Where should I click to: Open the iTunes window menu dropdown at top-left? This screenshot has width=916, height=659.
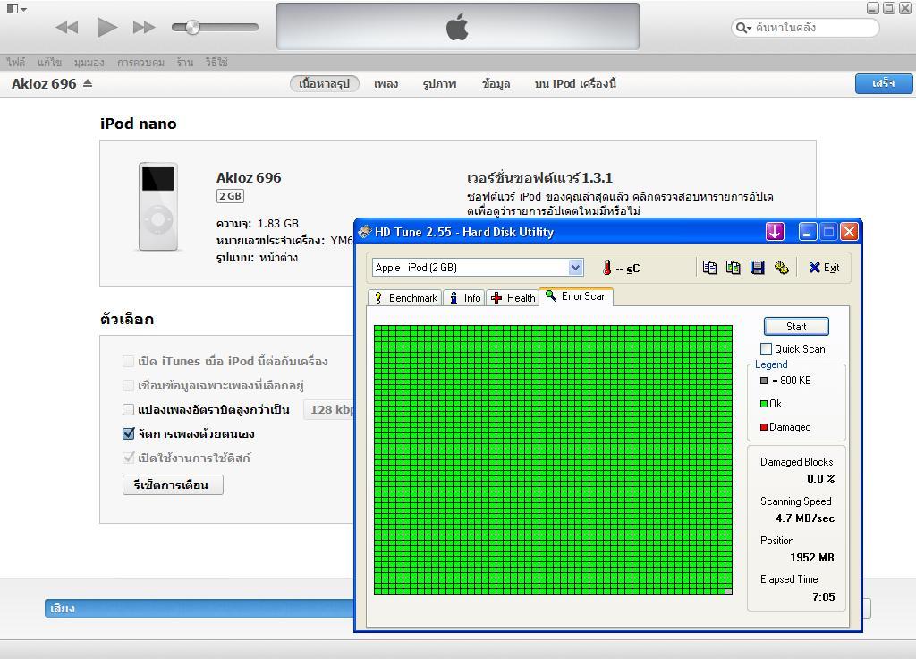(15, 9)
